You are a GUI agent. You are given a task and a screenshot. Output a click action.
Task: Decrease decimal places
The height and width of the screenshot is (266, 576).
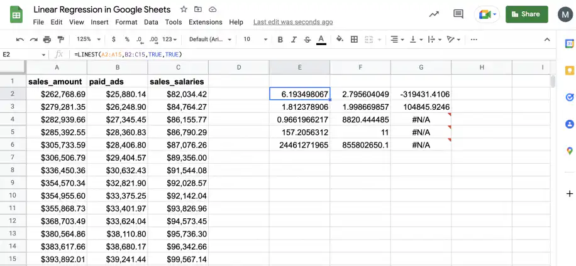(x=140, y=40)
